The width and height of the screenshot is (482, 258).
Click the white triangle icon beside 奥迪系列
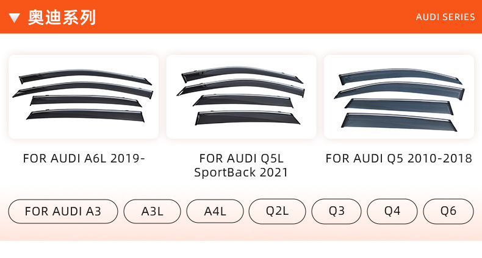point(15,18)
